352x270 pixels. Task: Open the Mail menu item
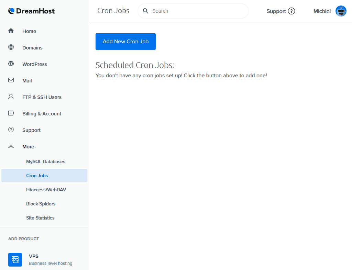coord(27,81)
